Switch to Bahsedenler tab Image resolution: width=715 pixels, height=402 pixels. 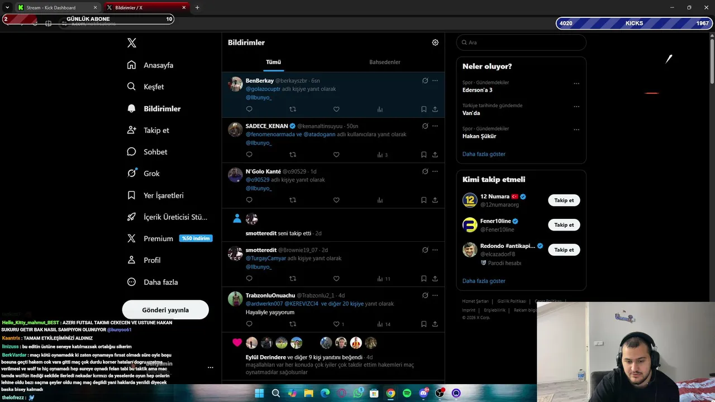(385, 62)
